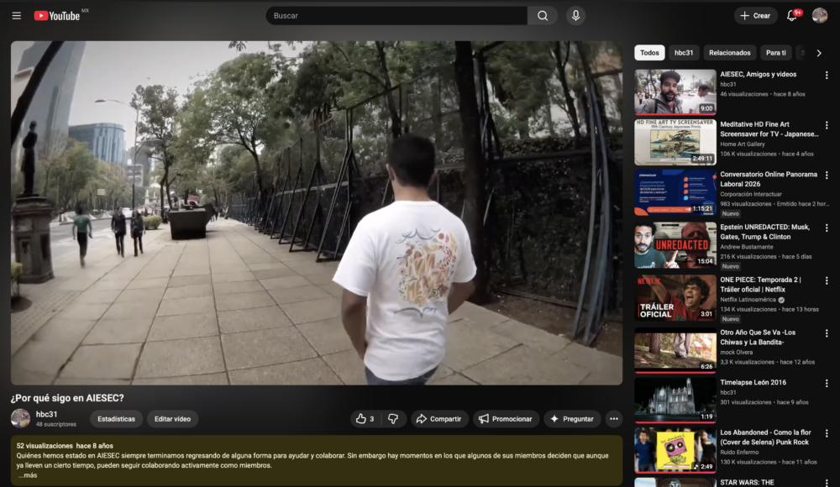Click the hbc31 channel avatar

[x=20, y=418]
